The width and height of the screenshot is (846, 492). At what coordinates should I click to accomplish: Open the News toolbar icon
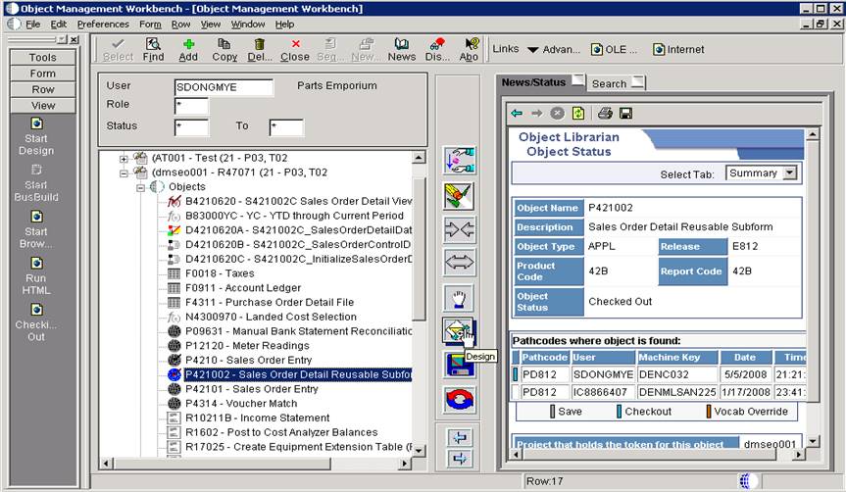pos(402,50)
